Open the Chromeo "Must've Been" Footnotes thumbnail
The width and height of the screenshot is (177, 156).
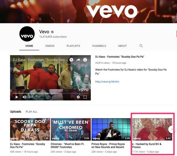click(x=71, y=129)
